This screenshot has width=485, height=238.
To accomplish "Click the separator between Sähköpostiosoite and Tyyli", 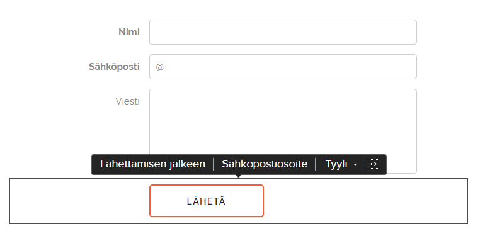I will click(315, 164).
